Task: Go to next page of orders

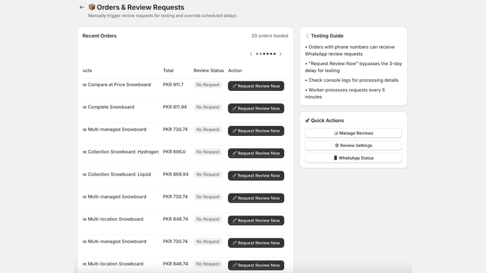Action: [281, 54]
